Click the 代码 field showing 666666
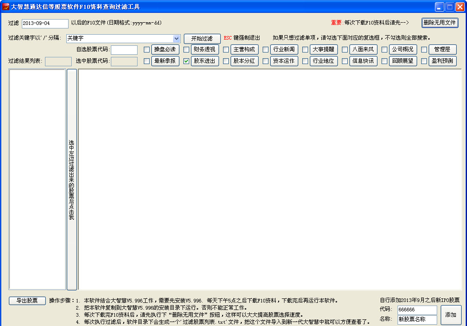The image size is (467, 326). 417,310
